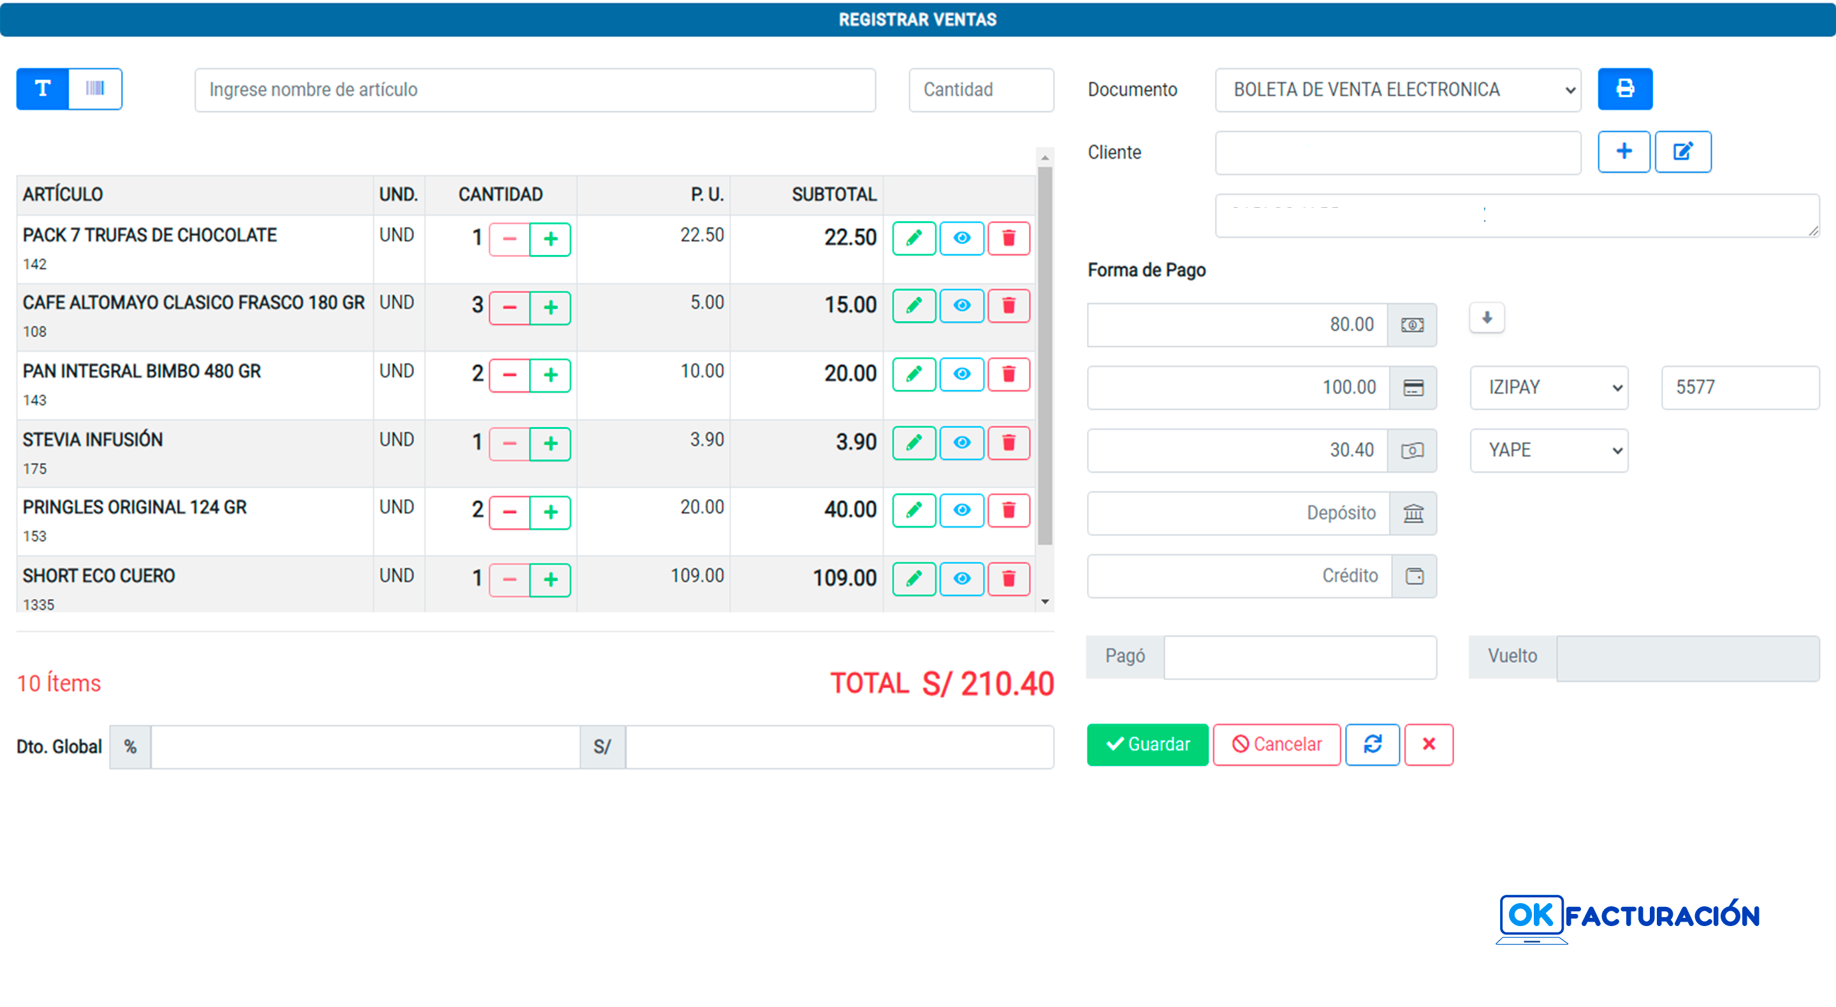Image resolution: width=1836 pixels, height=1007 pixels.
Task: Click the down arrow button beside cash amount
Action: tap(1487, 318)
